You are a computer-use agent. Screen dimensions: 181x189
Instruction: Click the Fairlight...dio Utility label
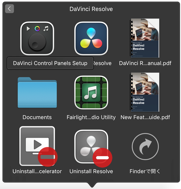coord(91,117)
